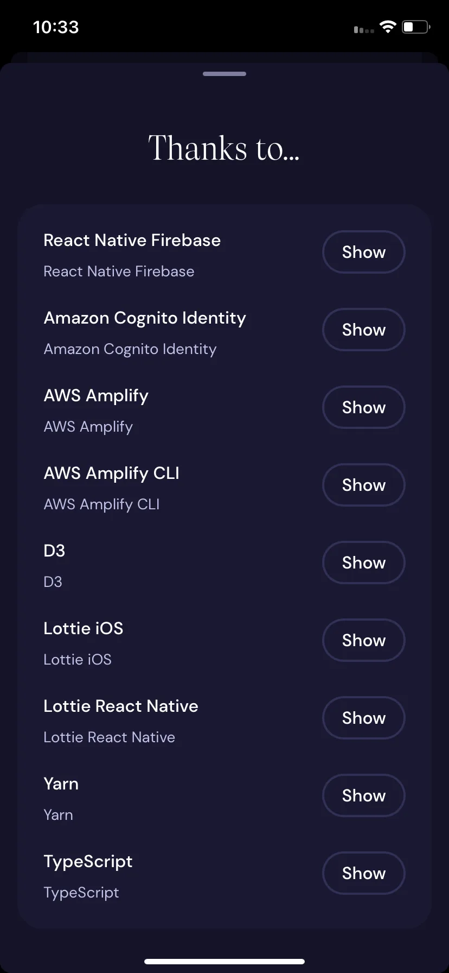This screenshot has height=973, width=449.
Task: Tap the battery status icon
Action: [416, 27]
